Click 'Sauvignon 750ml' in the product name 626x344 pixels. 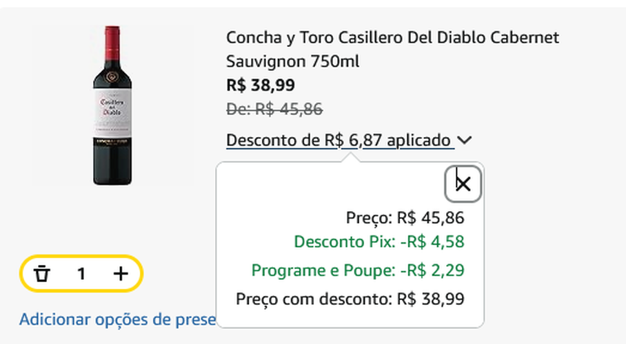coord(293,61)
